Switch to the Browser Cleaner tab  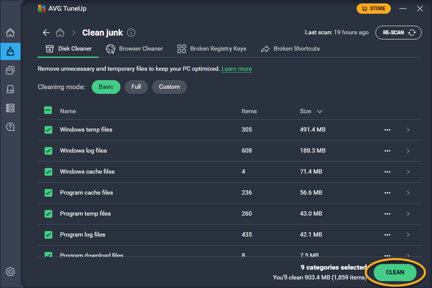pos(135,49)
